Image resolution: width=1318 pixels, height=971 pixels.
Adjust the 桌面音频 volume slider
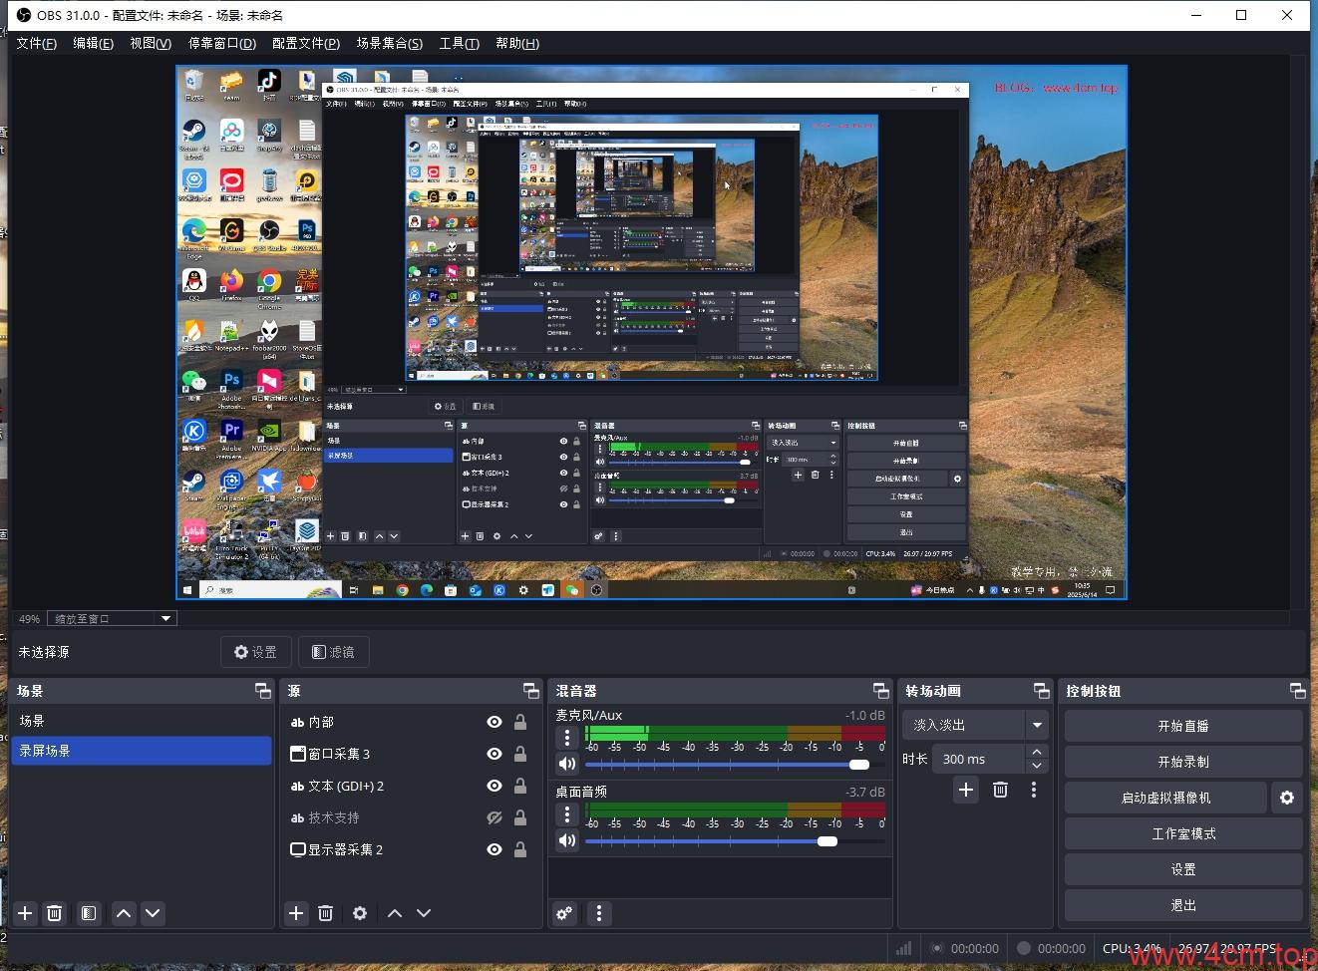(x=826, y=841)
